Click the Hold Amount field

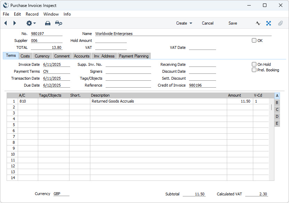111,41
